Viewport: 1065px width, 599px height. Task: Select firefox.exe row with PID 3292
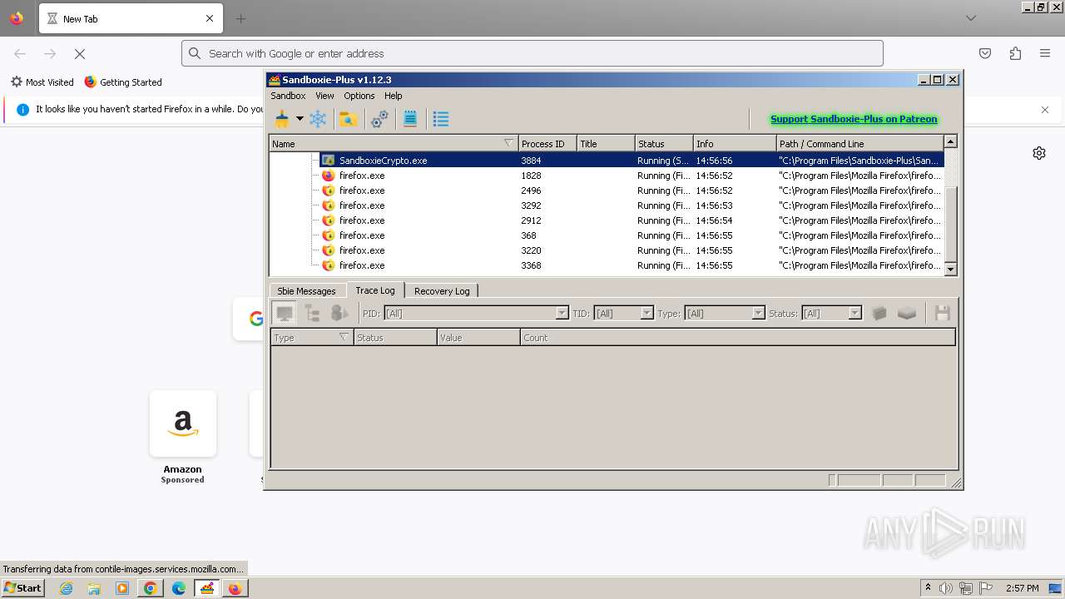tap(607, 205)
